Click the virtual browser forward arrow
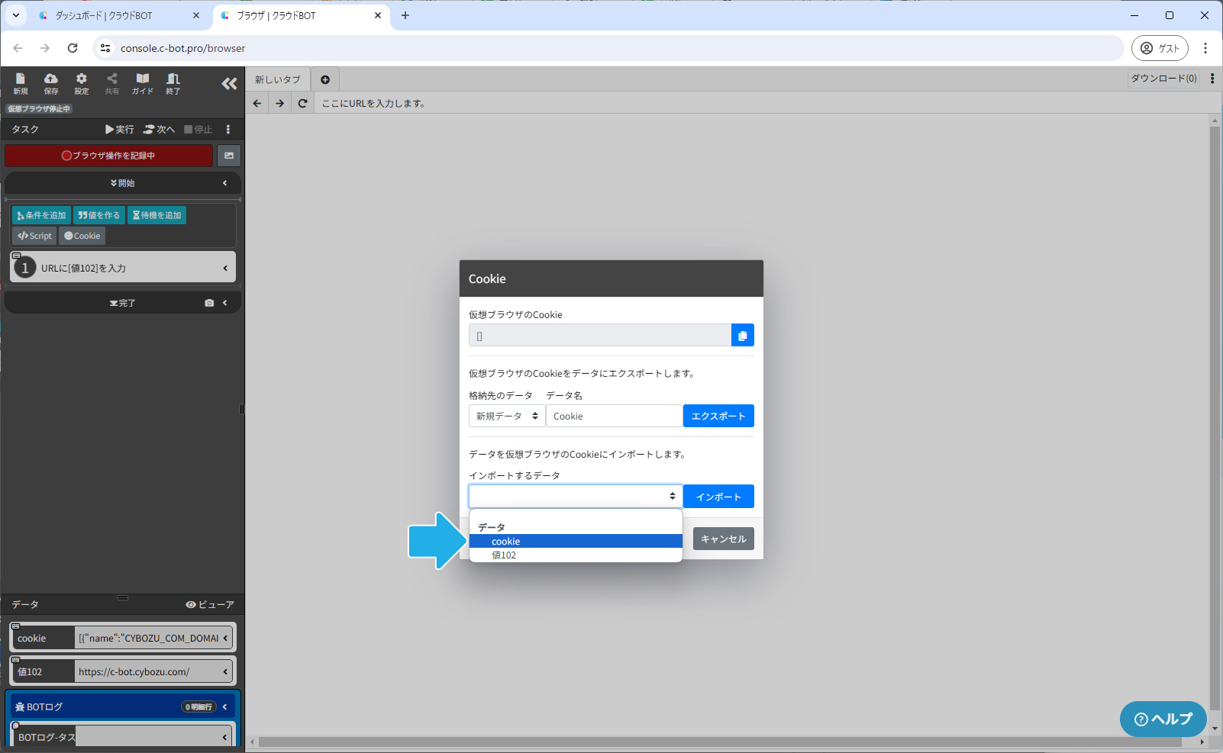Screen dimensions: 1223x753 [280, 103]
